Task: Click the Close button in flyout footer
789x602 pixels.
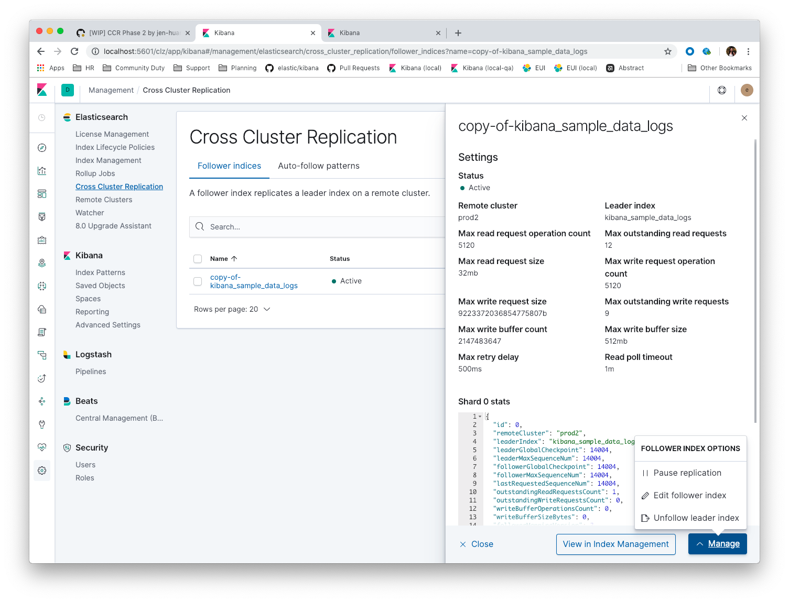Action: click(x=477, y=544)
